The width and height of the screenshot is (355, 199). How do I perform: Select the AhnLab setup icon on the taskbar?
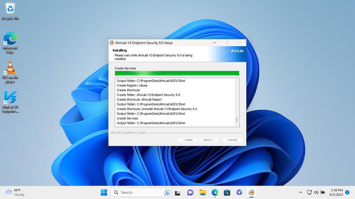tap(251, 192)
